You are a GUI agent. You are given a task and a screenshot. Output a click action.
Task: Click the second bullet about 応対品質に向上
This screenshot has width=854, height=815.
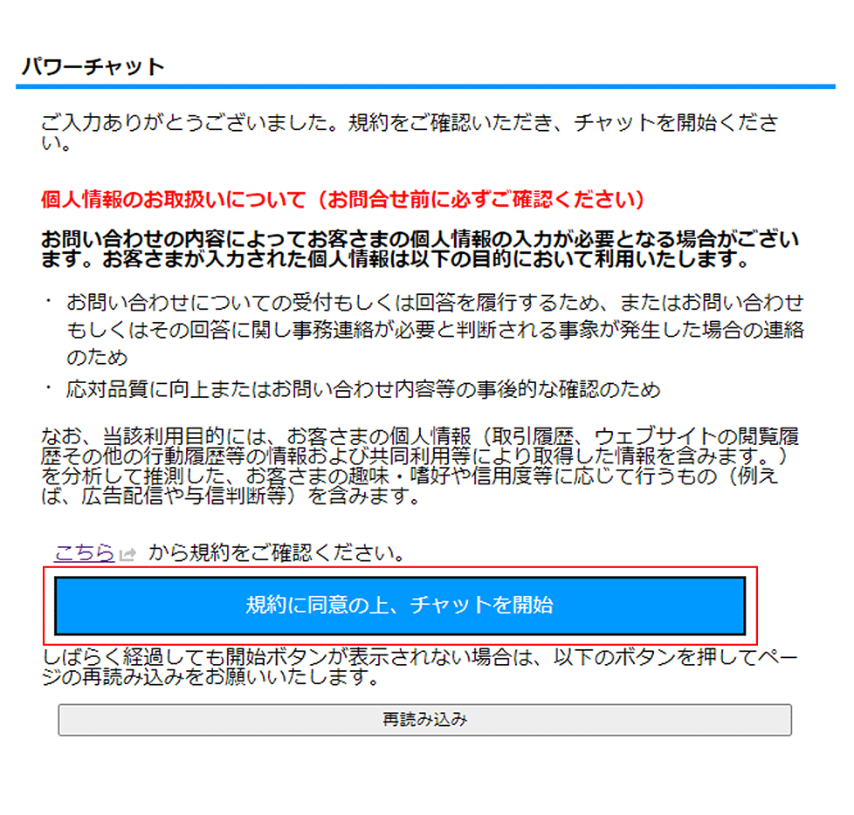tap(363, 389)
